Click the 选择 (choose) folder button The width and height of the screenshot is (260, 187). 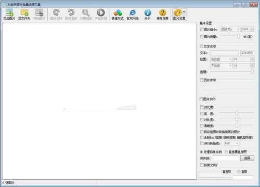coord(247,158)
